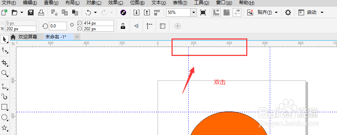Click the zoom level field showing 50%

click(178, 12)
